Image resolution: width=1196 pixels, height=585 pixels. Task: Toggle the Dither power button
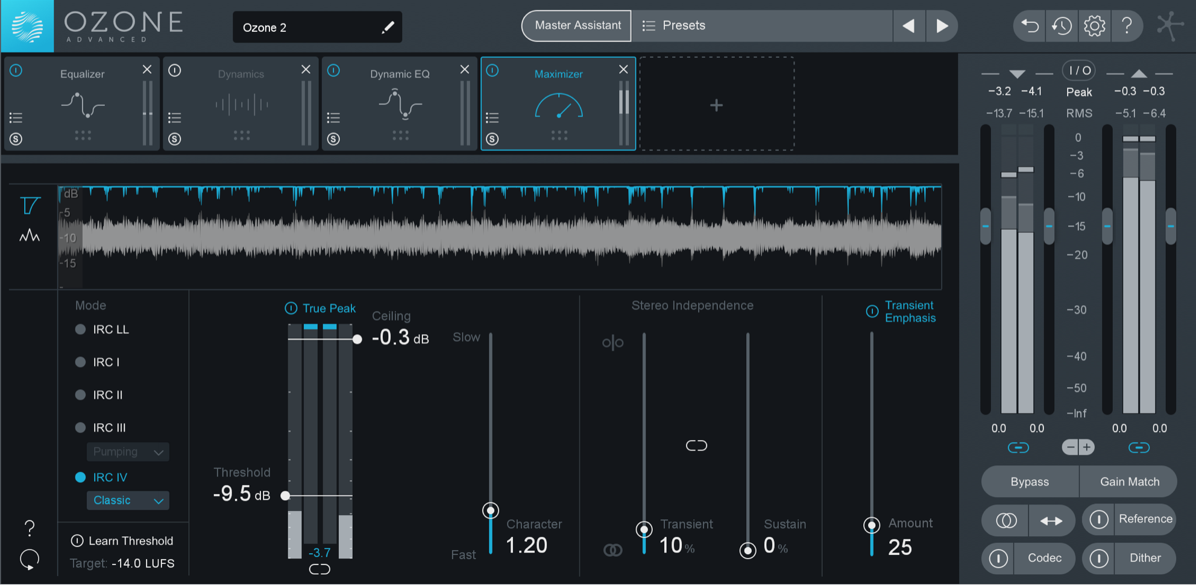(x=1099, y=559)
